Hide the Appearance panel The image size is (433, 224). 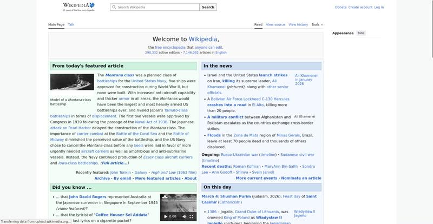[x=361, y=33]
